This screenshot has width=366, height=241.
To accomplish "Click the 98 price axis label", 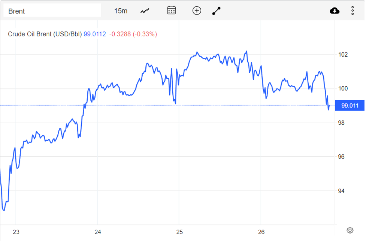I will (x=342, y=123).
